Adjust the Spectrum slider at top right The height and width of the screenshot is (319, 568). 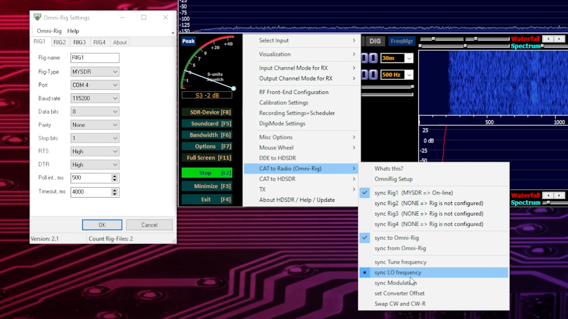[x=542, y=46]
